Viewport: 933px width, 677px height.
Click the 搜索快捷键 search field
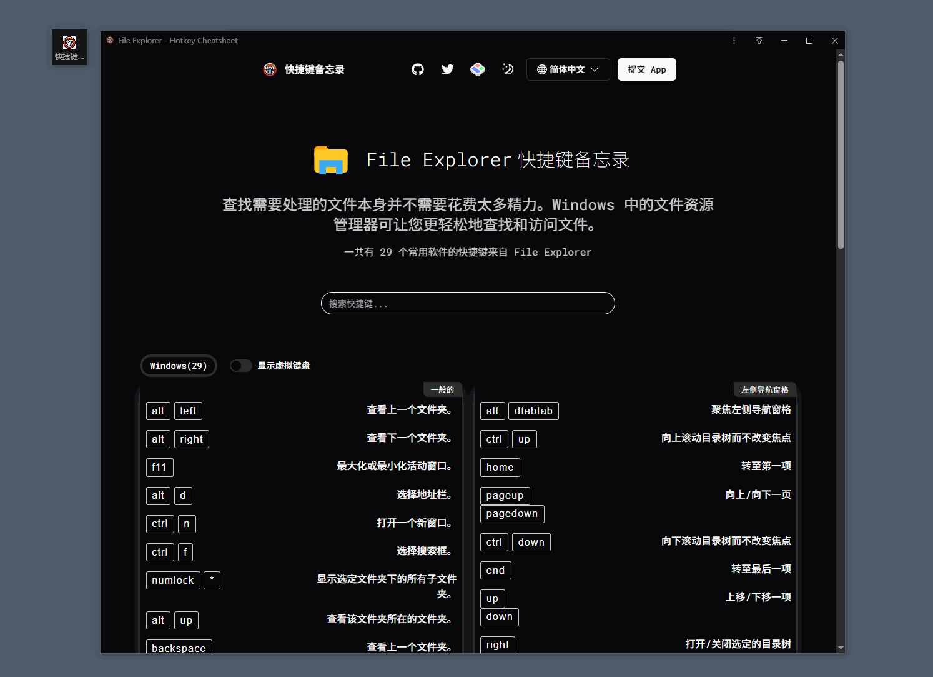pos(468,303)
